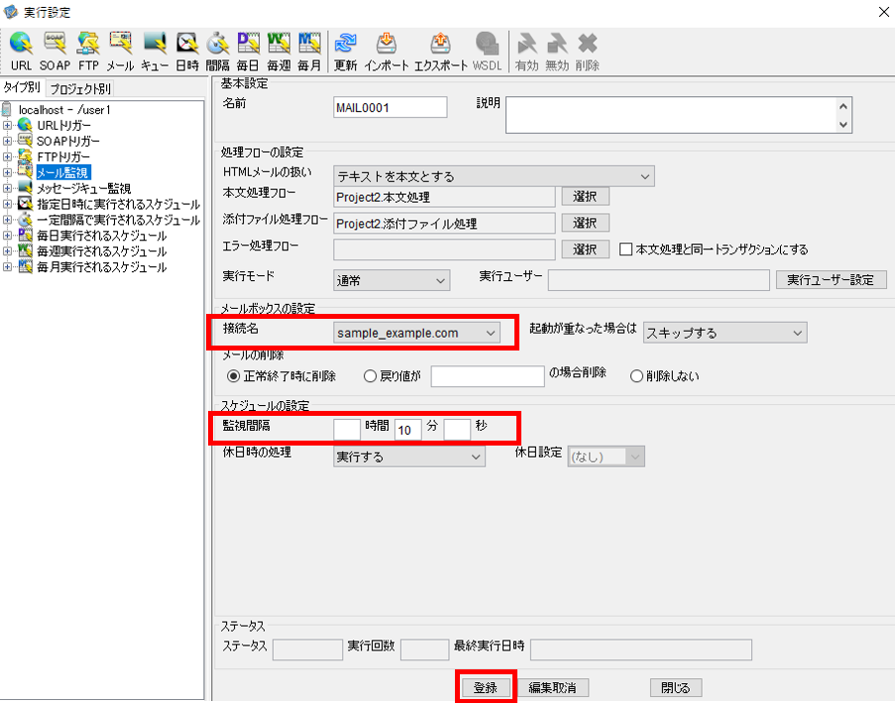The image size is (895, 703).
Task: Click the 説明 description text area
Action: 670,115
